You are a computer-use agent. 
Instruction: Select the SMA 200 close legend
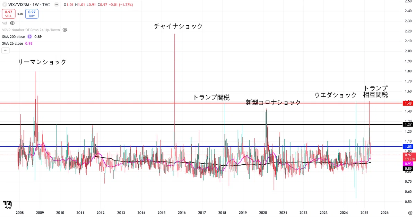(14, 36)
